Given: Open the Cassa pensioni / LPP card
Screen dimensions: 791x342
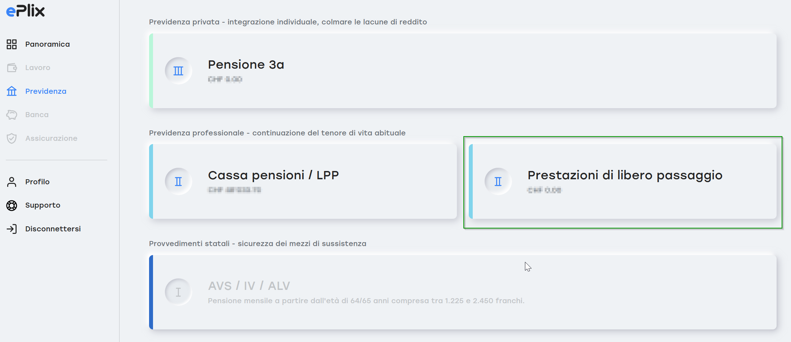Looking at the screenshot, I should 303,181.
